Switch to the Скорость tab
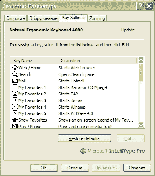The image size is (155, 176). coord(16,18)
